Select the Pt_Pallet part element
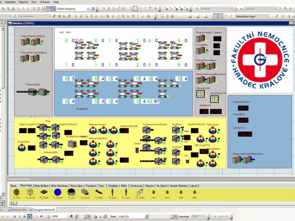The image size is (295, 221). (44, 192)
